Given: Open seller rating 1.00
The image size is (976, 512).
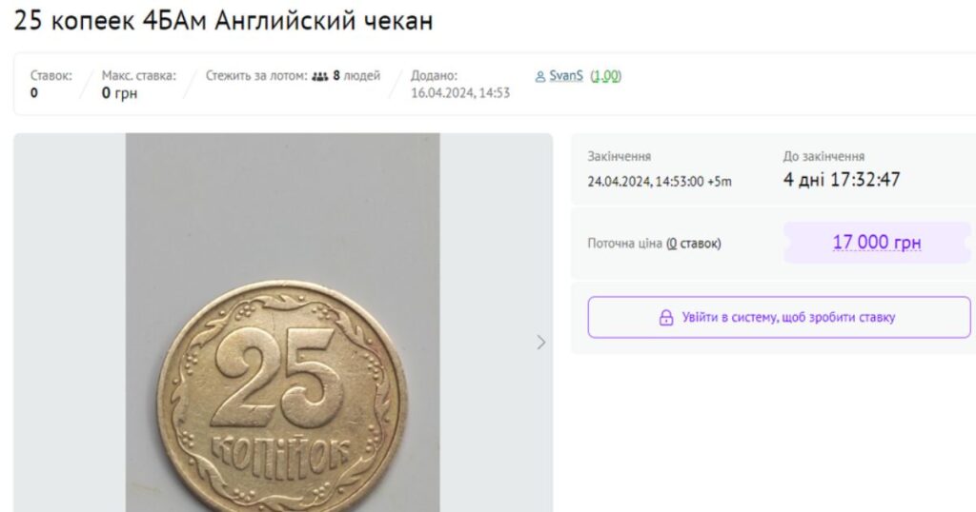Looking at the screenshot, I should pos(605,76).
